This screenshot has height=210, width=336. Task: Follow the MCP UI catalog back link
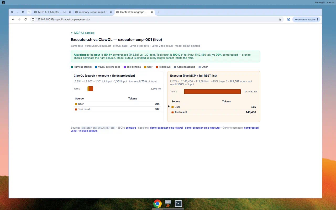pyautogui.click(x=82, y=33)
